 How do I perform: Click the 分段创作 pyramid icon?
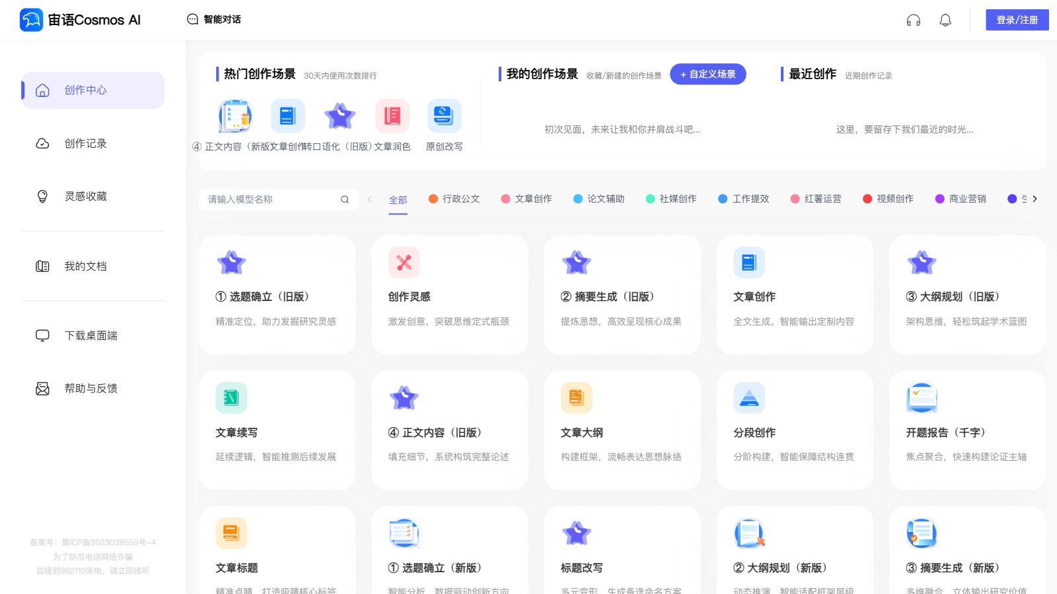click(x=749, y=398)
